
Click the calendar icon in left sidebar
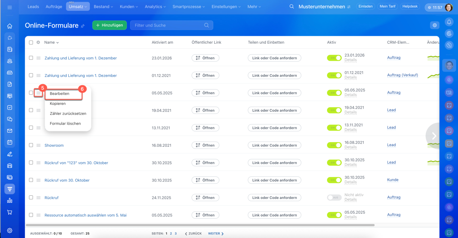[x=10, y=142]
